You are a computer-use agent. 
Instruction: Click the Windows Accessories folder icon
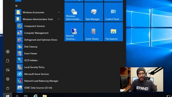tap(18, 12)
